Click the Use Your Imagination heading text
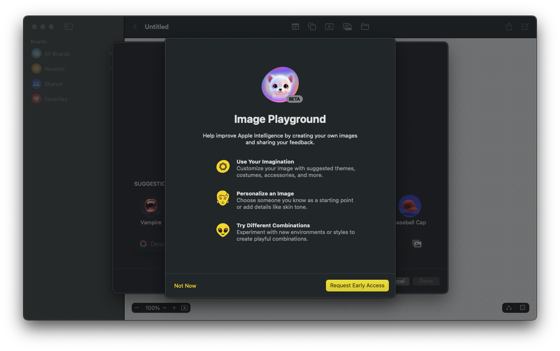The width and height of the screenshot is (560, 351). (265, 161)
